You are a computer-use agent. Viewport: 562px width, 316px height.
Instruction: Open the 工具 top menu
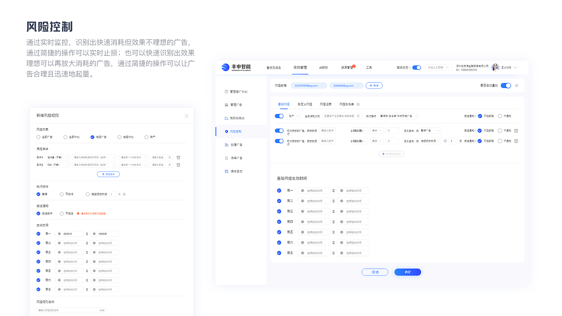coord(369,68)
